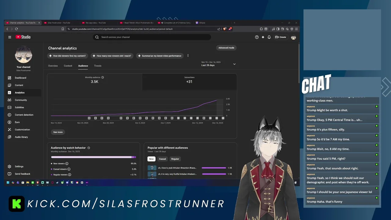Click info icon beside Audience by watch behavior
This screenshot has height=220, width=391.
89,148
